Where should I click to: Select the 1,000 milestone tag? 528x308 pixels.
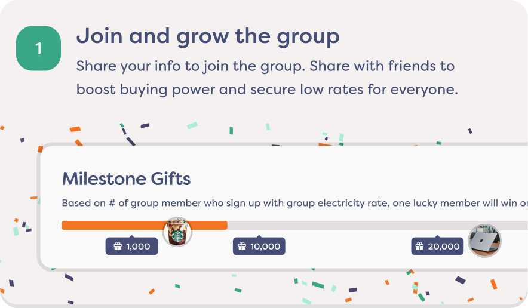click(132, 246)
